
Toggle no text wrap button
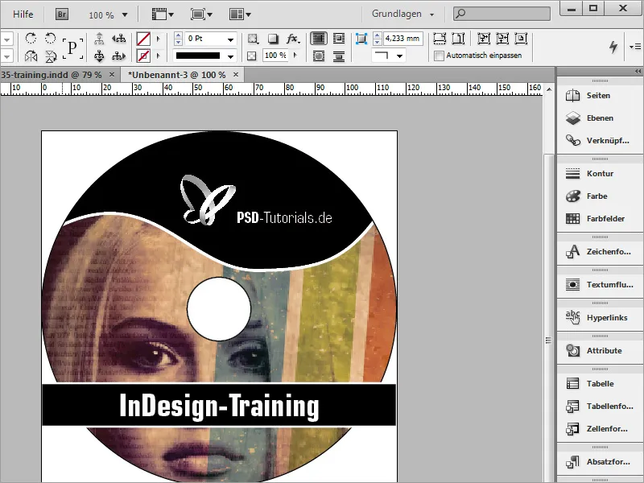(319, 39)
